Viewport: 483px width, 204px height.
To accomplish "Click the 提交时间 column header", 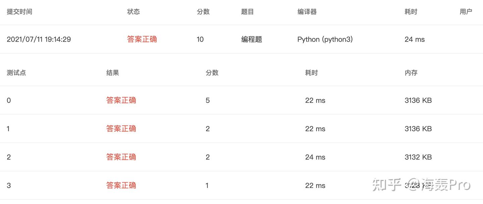I will (19, 12).
